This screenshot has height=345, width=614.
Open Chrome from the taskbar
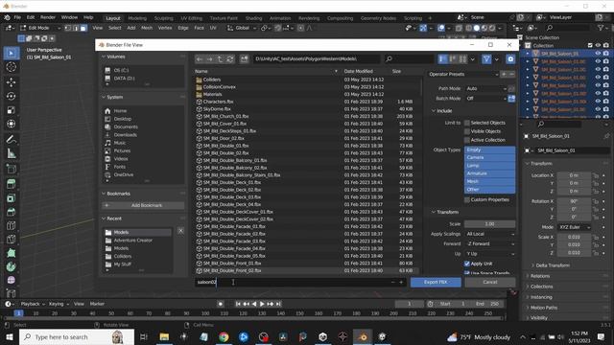pyautogui.click(x=224, y=336)
